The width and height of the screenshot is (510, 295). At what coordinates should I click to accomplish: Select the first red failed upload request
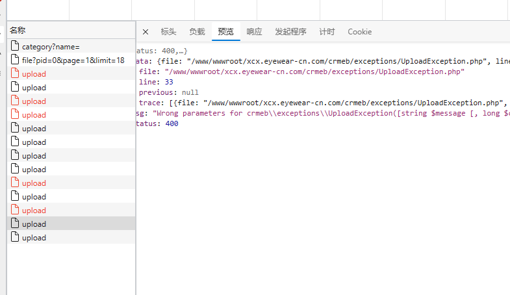click(71, 74)
